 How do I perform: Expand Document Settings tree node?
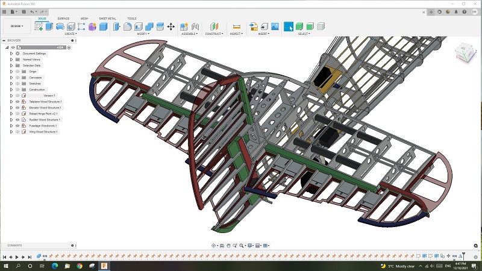11,54
